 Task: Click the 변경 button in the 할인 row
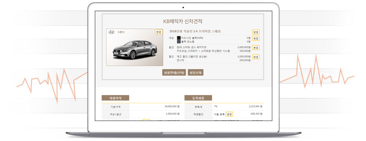click(x=256, y=57)
